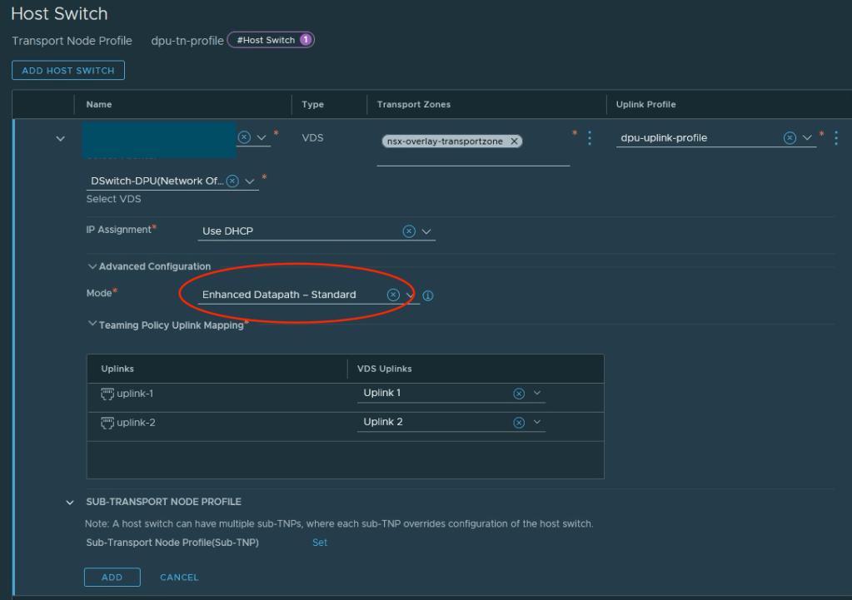Clear the DSwitch-DPU VDS selection
The image size is (852, 600).
pos(232,181)
